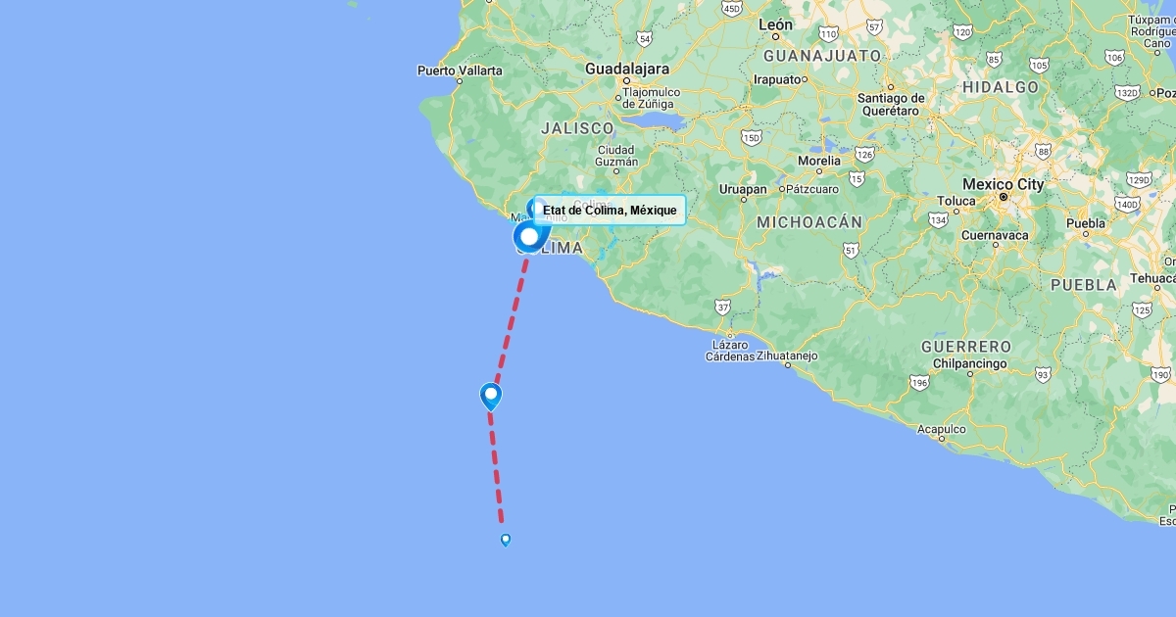Click the highway 51 shield in Michoacán

click(851, 250)
